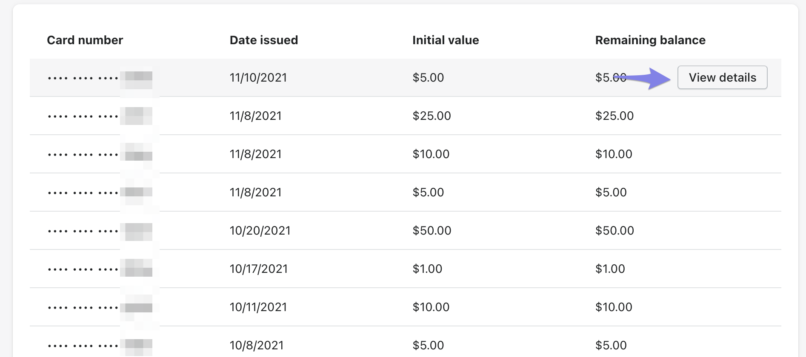Select the 10/11/2021 date cell
This screenshot has width=806, height=357.
(x=258, y=307)
